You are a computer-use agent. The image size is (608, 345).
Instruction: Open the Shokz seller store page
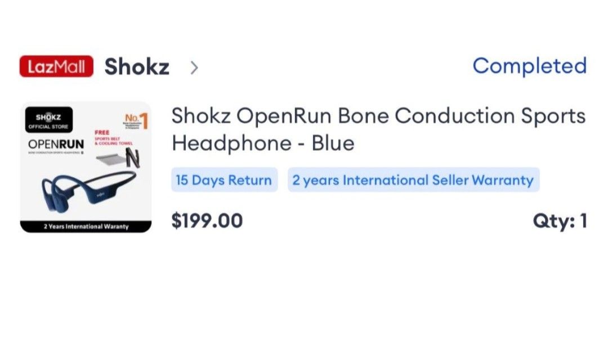point(137,66)
